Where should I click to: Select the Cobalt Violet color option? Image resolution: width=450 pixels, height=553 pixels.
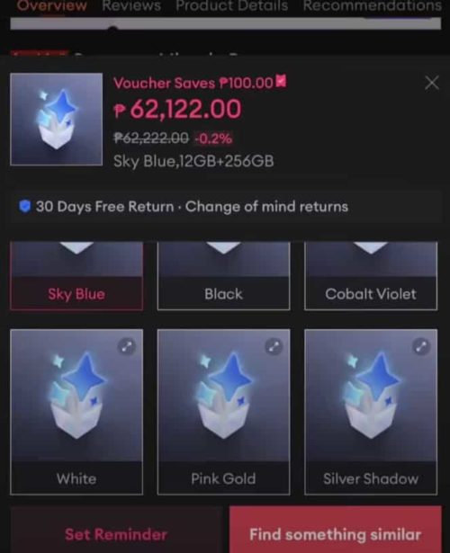coord(371,276)
